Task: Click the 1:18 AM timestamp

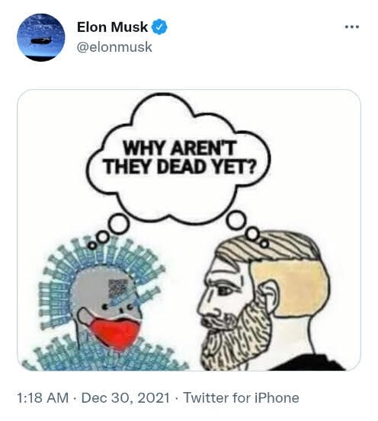Action: (x=43, y=397)
